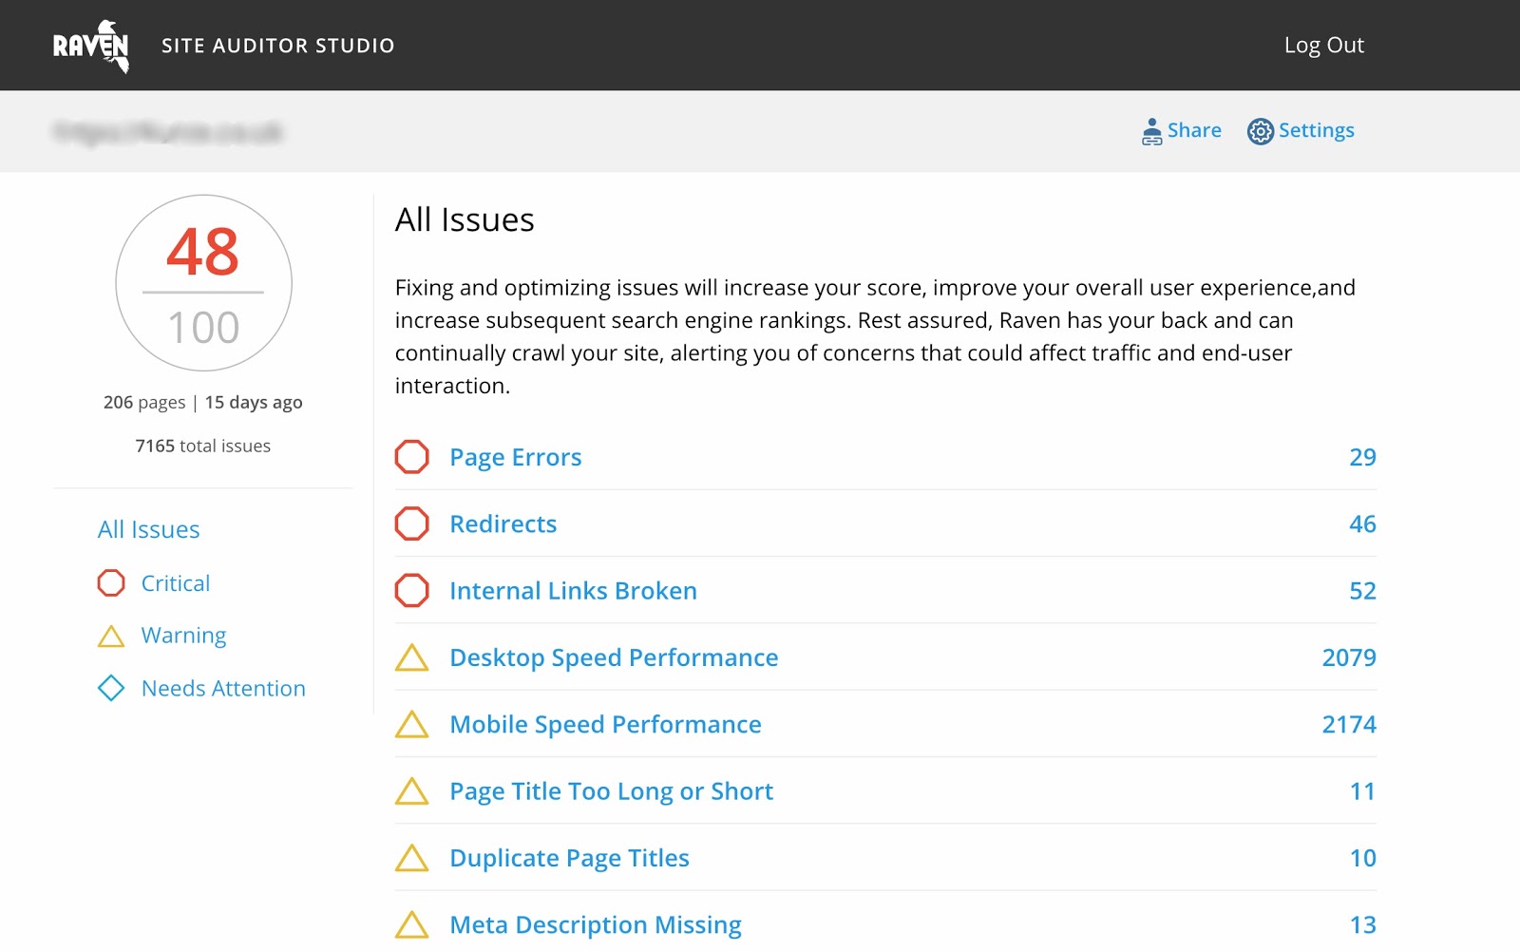This screenshot has width=1520, height=951.
Task: Click the 48 out of 100 score circle
Action: click(x=203, y=283)
